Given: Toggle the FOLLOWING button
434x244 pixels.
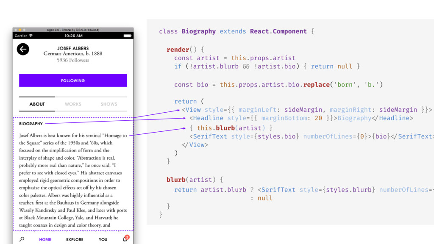Looking at the screenshot, I should 73,80.
